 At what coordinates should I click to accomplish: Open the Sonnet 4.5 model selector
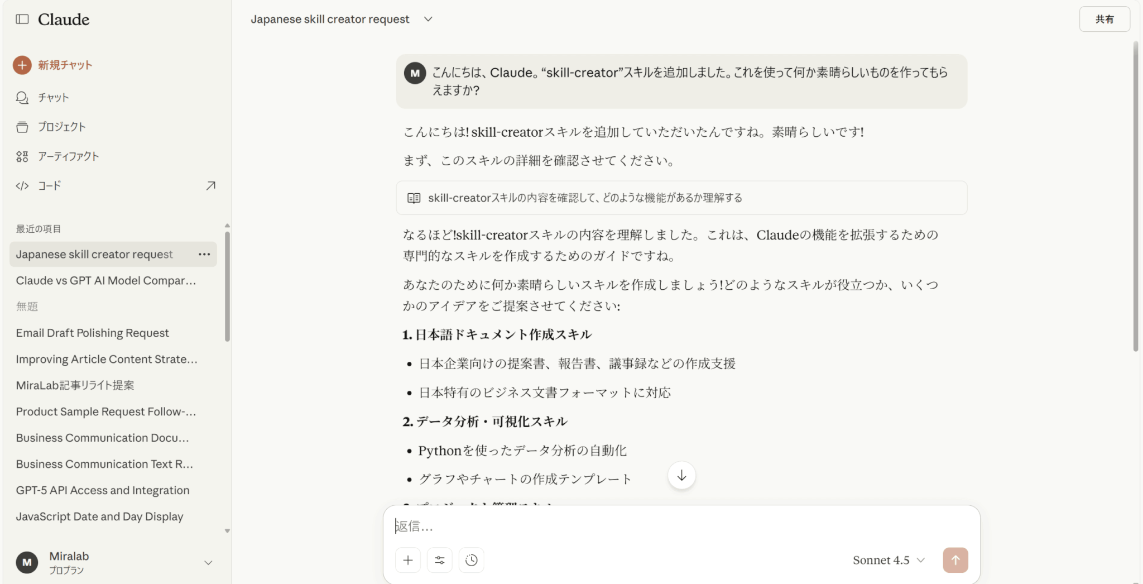889,560
